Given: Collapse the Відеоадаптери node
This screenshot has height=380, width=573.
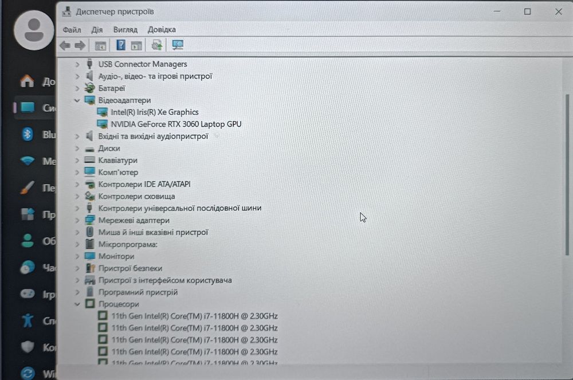Looking at the screenshot, I should coord(77,100).
